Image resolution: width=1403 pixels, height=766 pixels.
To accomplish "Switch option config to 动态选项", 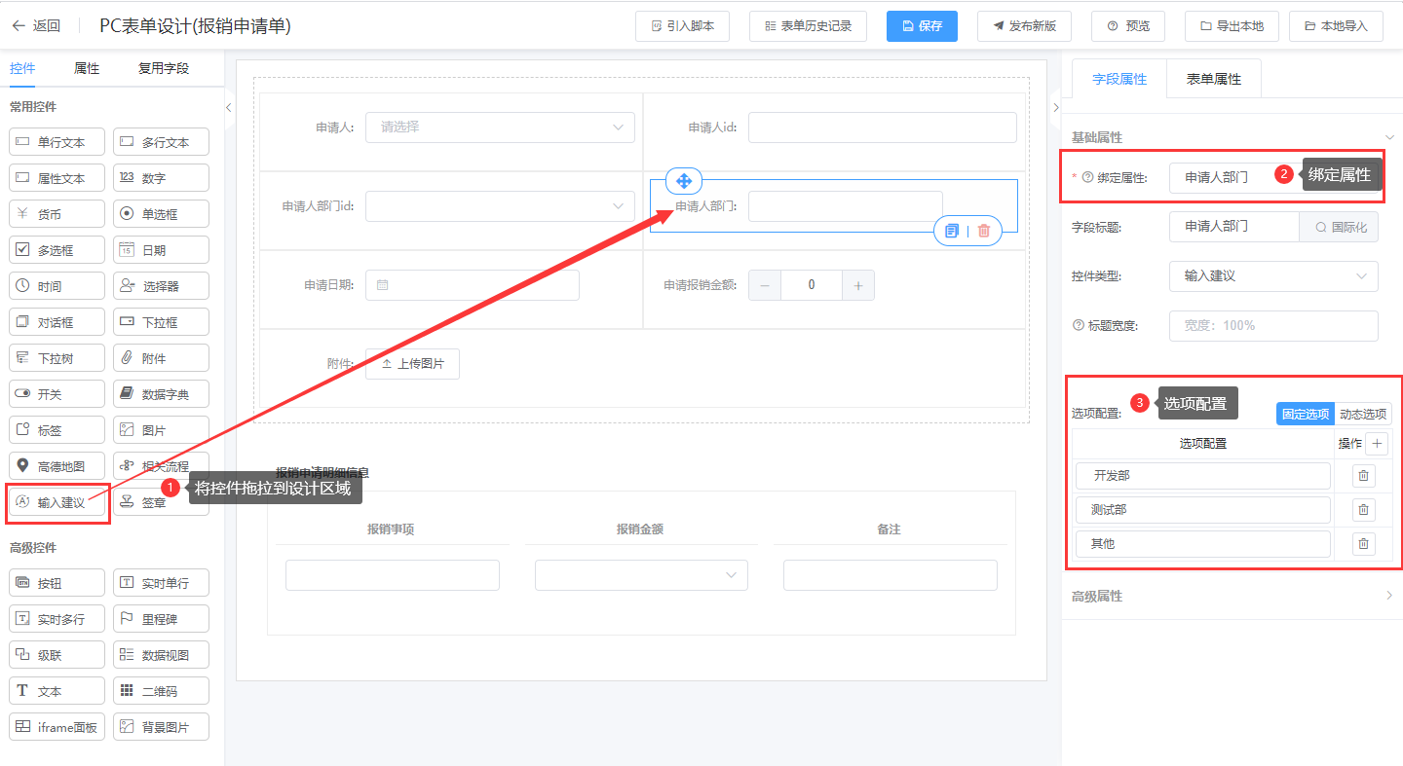I will click(x=1363, y=414).
